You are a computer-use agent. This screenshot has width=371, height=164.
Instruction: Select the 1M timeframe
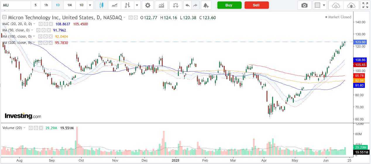[69, 5]
